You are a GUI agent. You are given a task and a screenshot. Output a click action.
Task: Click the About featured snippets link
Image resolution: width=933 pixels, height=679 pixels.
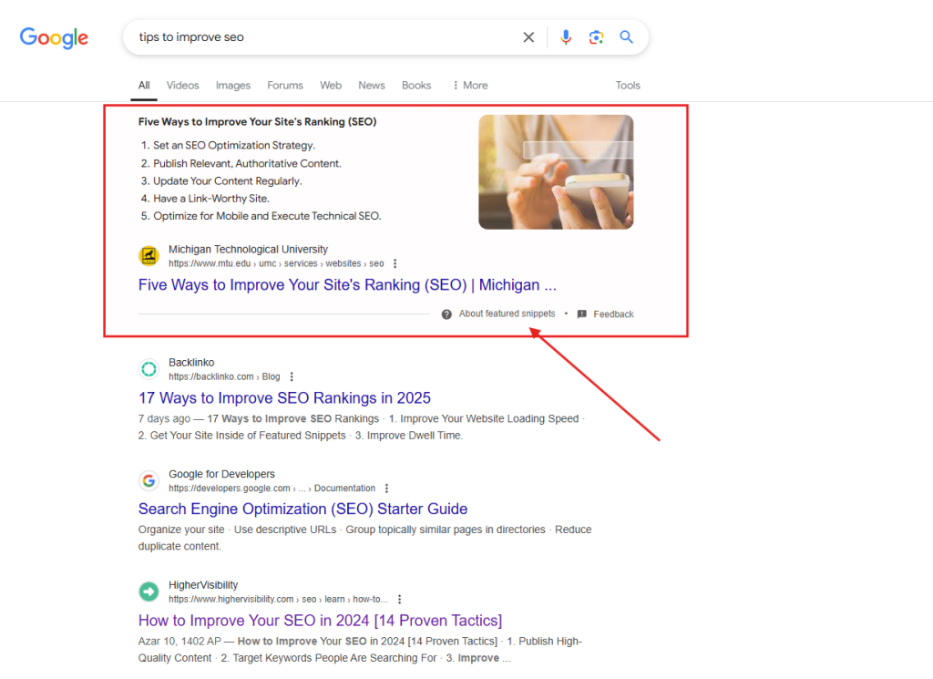pyautogui.click(x=507, y=314)
